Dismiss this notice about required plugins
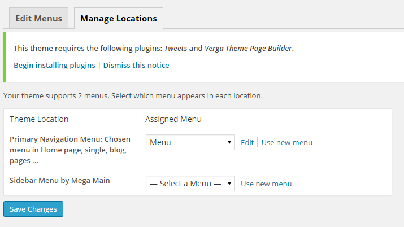 [x=136, y=65]
